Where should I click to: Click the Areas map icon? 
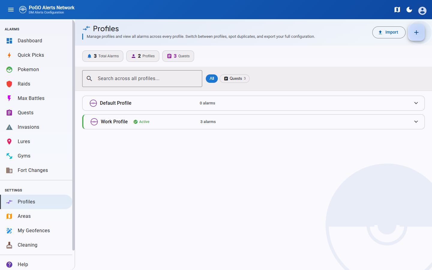pyautogui.click(x=9, y=216)
